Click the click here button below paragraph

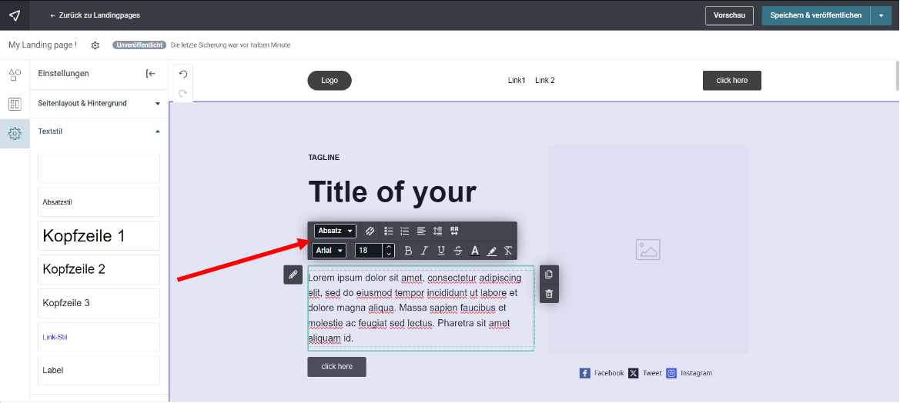[x=337, y=367]
